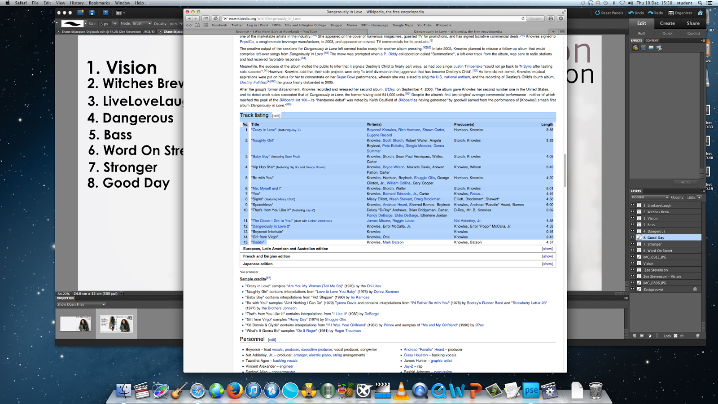The height and width of the screenshot is (404, 718).
Task: Hide the 3. LiveLoveLaugh layer
Action: 633,205
